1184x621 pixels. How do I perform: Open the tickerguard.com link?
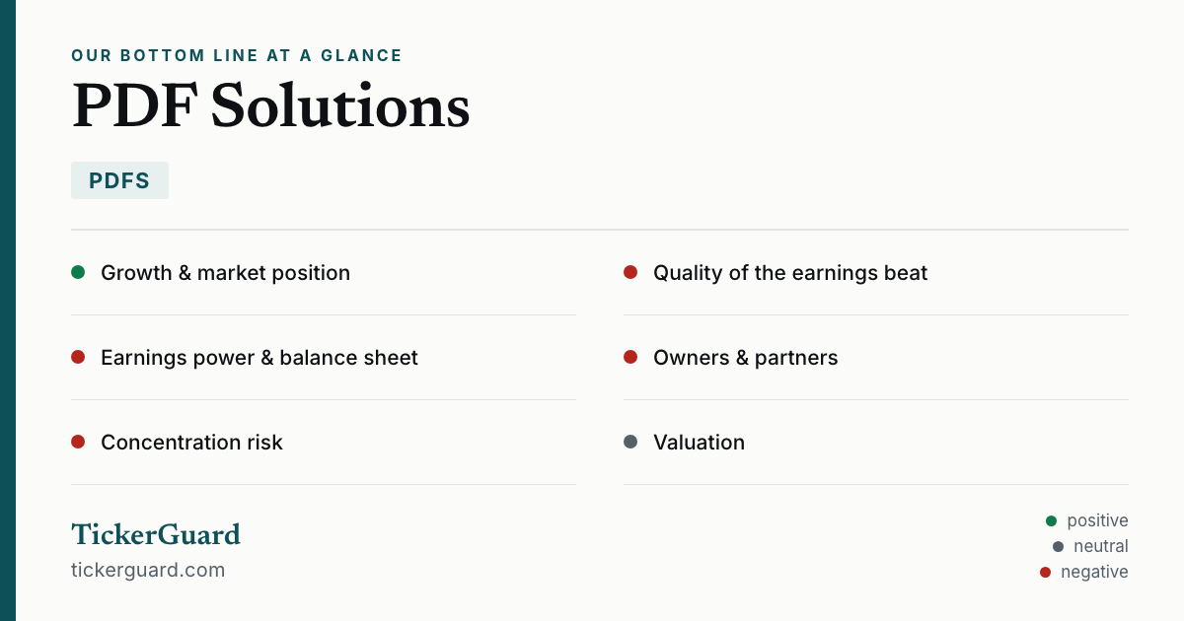click(148, 570)
